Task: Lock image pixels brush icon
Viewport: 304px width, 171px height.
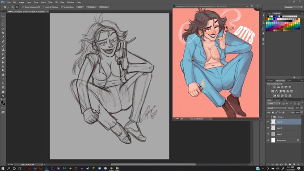Action: [276, 113]
